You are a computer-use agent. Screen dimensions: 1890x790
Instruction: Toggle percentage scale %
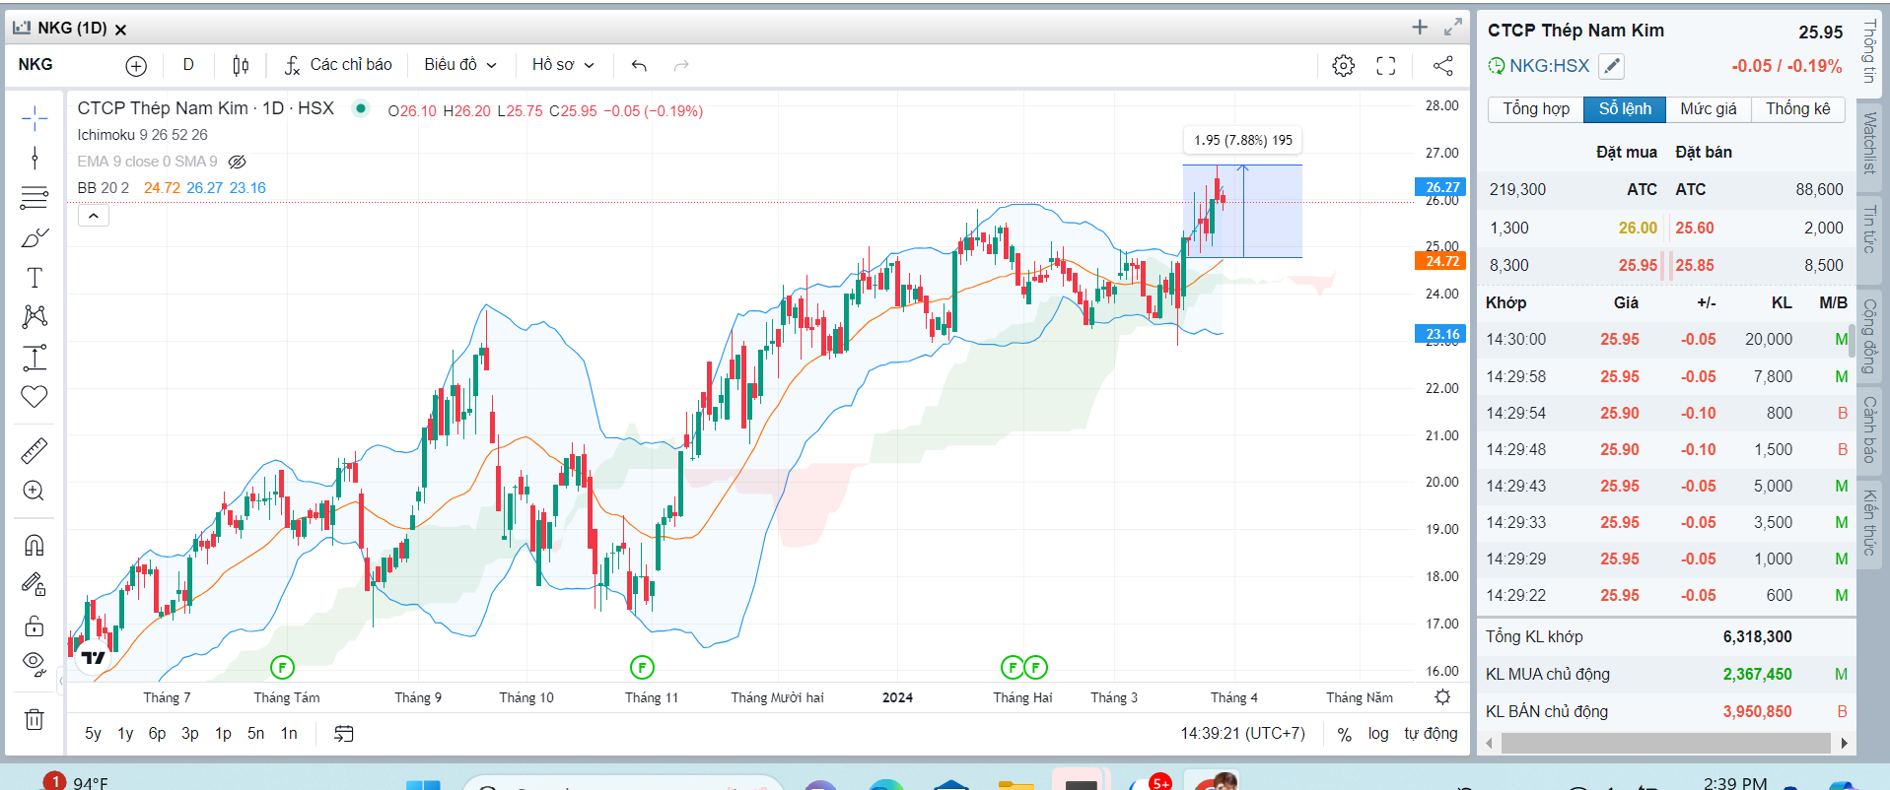[x=1344, y=734]
